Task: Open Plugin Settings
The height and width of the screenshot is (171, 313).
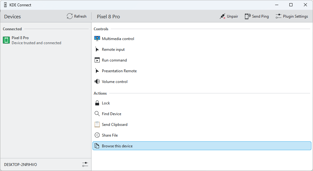Action: [x=292, y=16]
